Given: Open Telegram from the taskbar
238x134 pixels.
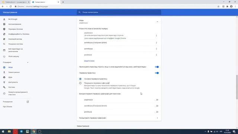Looking at the screenshot, I should tap(22, 131).
